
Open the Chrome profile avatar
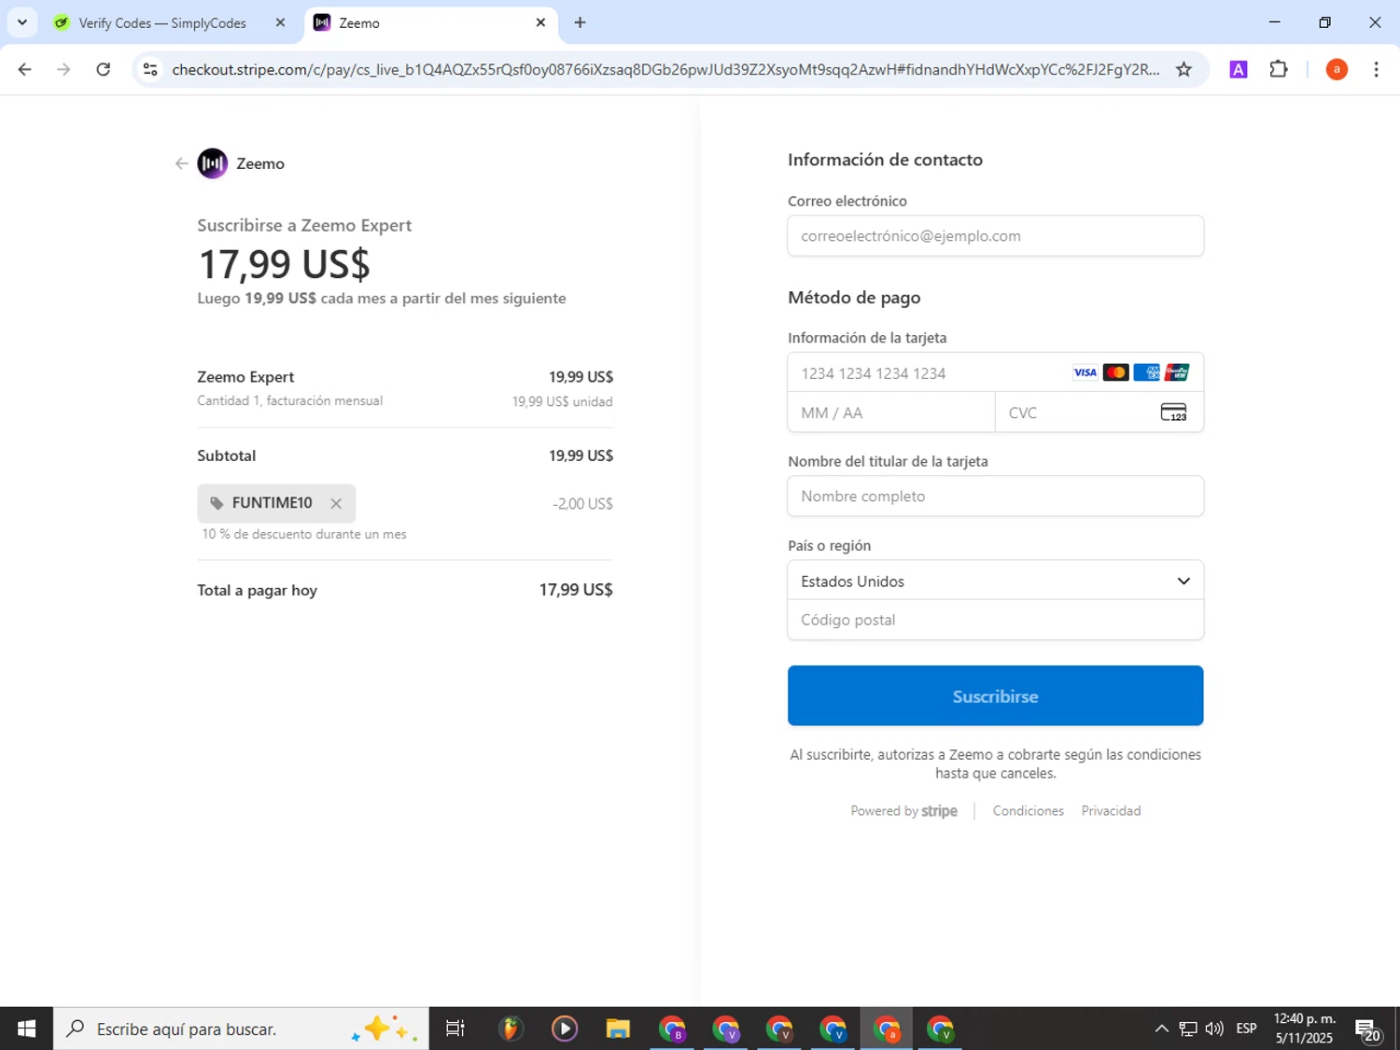click(x=1337, y=69)
